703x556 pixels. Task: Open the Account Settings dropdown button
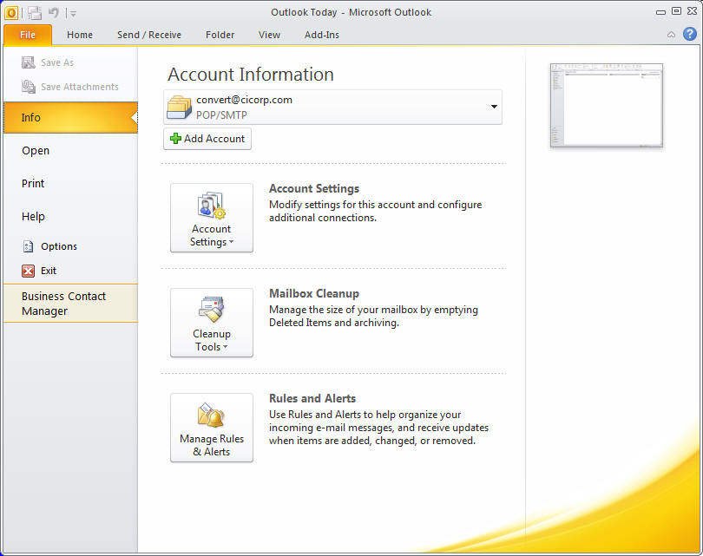point(212,218)
